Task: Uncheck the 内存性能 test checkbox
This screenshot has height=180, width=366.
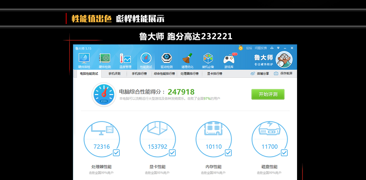Action: (x=228, y=153)
